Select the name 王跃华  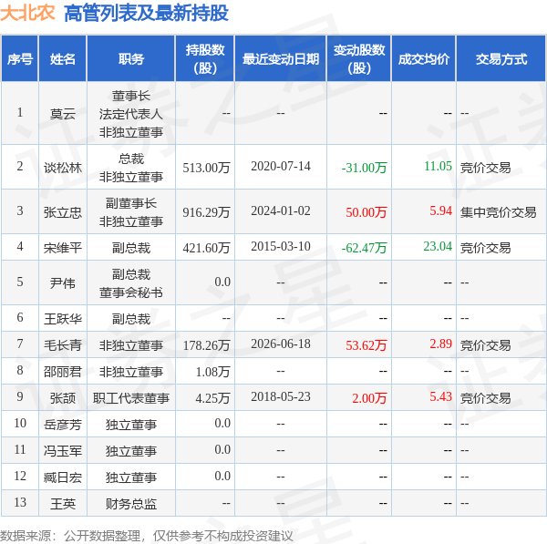tap(63, 319)
